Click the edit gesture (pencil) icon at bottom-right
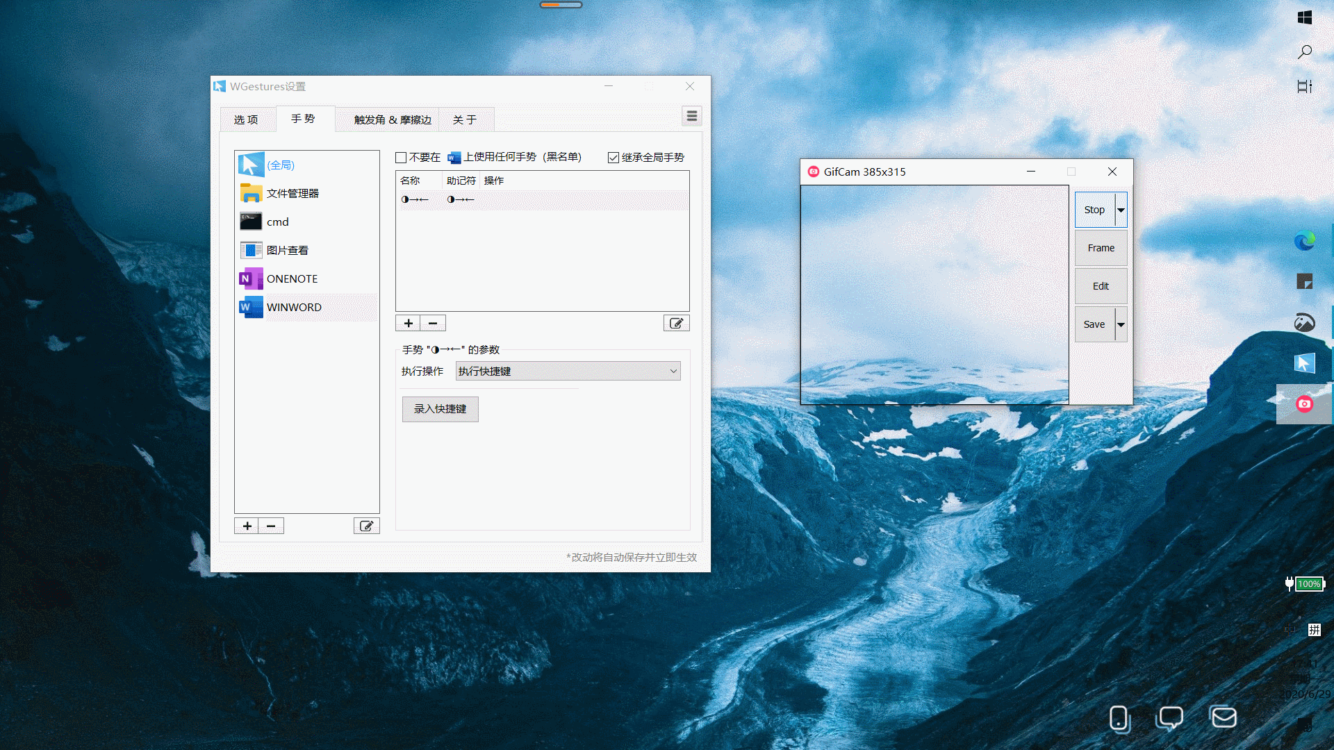The image size is (1334, 750). 365,525
